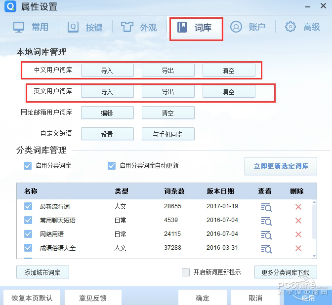Click 导入 for 中文用户词库
332x305 pixels.
[107, 70]
